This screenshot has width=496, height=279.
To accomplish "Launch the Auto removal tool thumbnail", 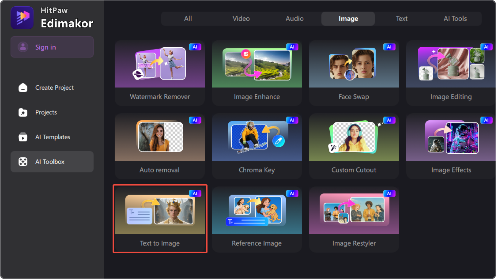I will coord(160,137).
